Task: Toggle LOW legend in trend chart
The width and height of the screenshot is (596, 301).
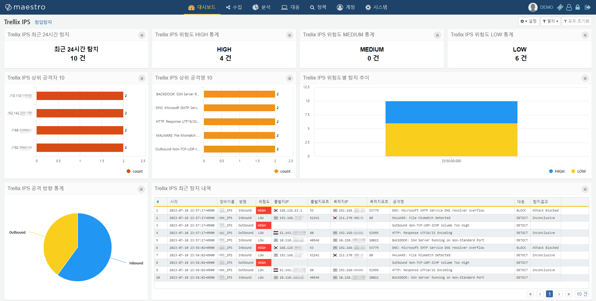Action: [x=579, y=171]
